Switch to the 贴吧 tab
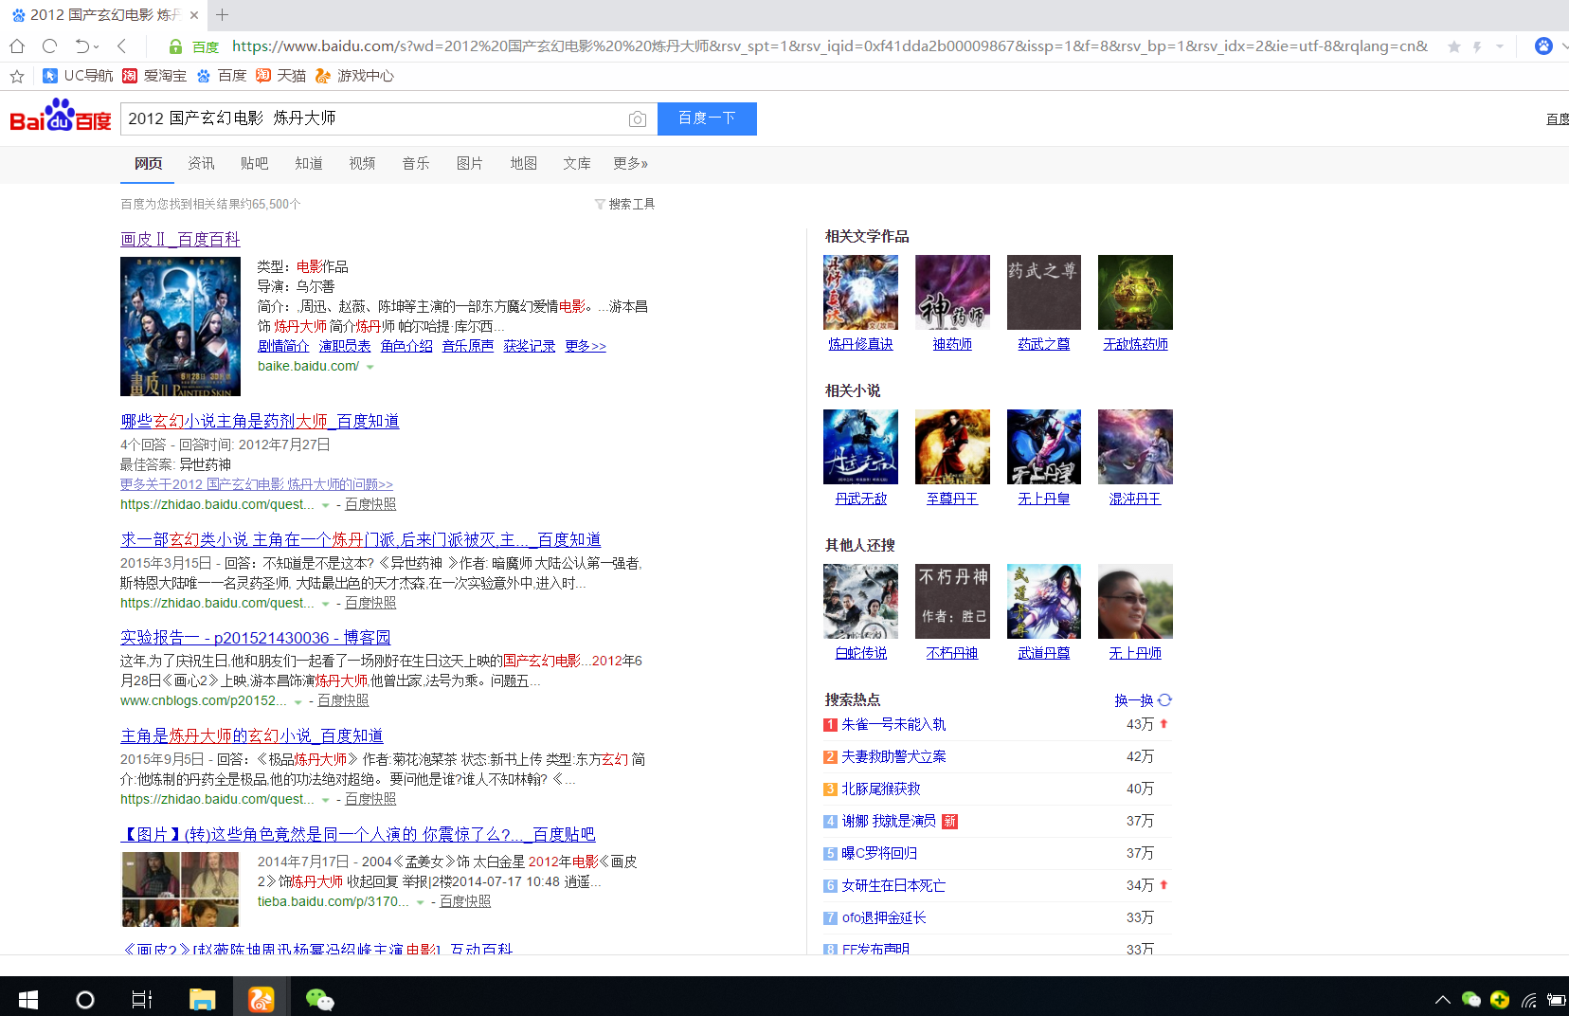 tap(254, 164)
